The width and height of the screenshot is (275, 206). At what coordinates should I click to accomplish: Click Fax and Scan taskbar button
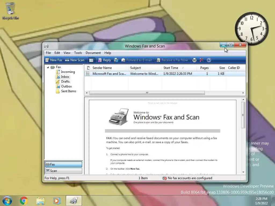[x=74, y=201]
